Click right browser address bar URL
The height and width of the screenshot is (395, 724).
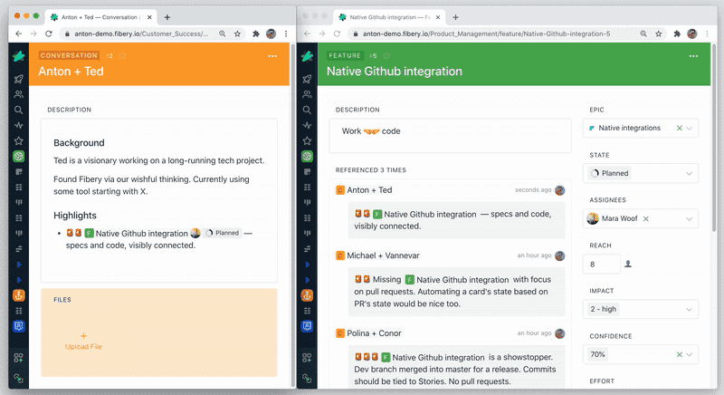coord(486,34)
